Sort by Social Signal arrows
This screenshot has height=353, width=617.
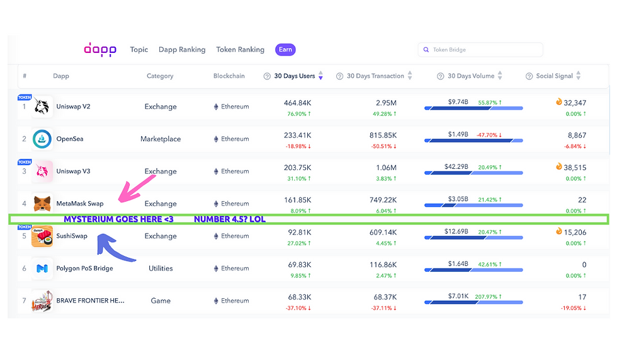[x=578, y=75]
